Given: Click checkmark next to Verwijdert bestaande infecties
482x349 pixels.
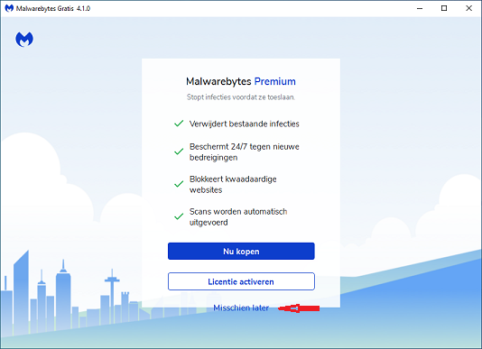Looking at the screenshot, I should click(x=179, y=124).
